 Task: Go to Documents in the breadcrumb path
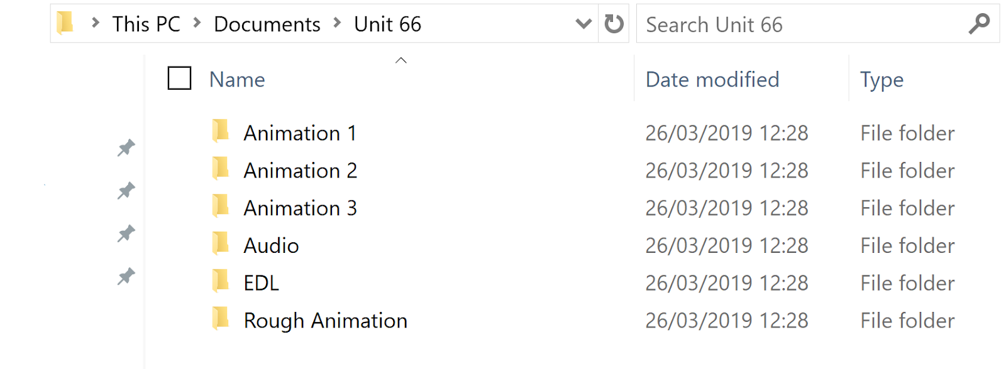tap(267, 24)
